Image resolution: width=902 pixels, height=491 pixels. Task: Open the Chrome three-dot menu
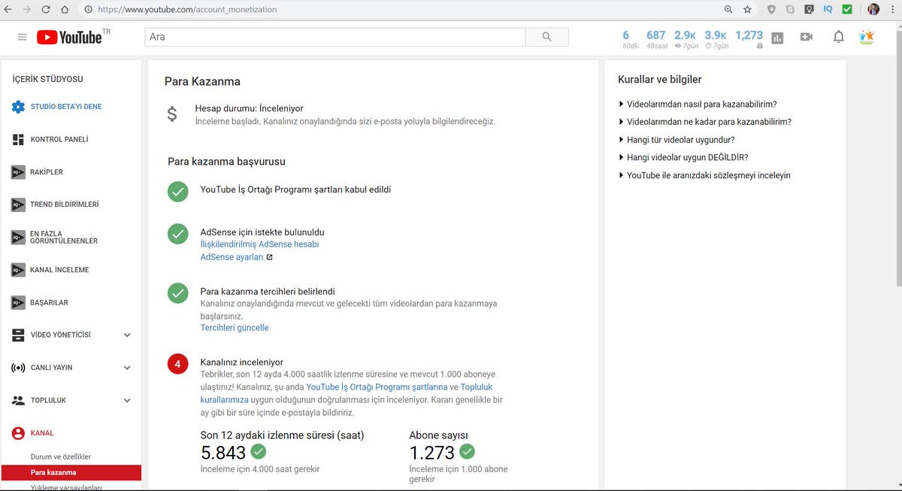tap(892, 10)
